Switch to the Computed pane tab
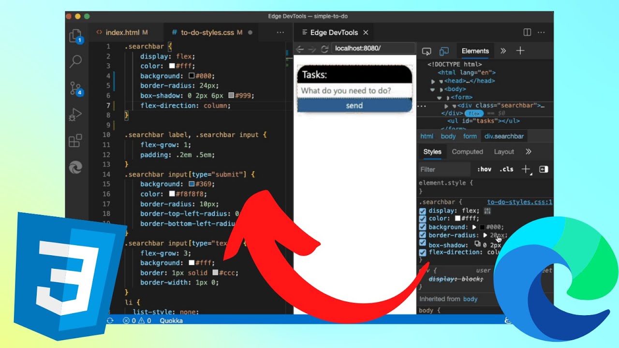This screenshot has height=348, width=619. pyautogui.click(x=467, y=152)
